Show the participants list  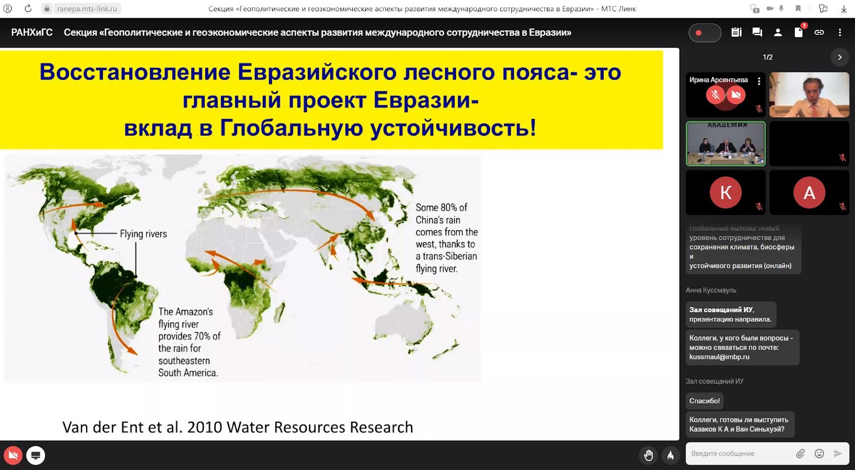(x=778, y=32)
